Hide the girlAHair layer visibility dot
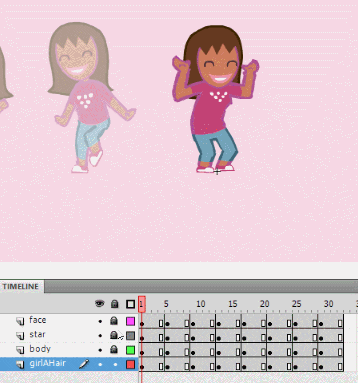 [100, 365]
